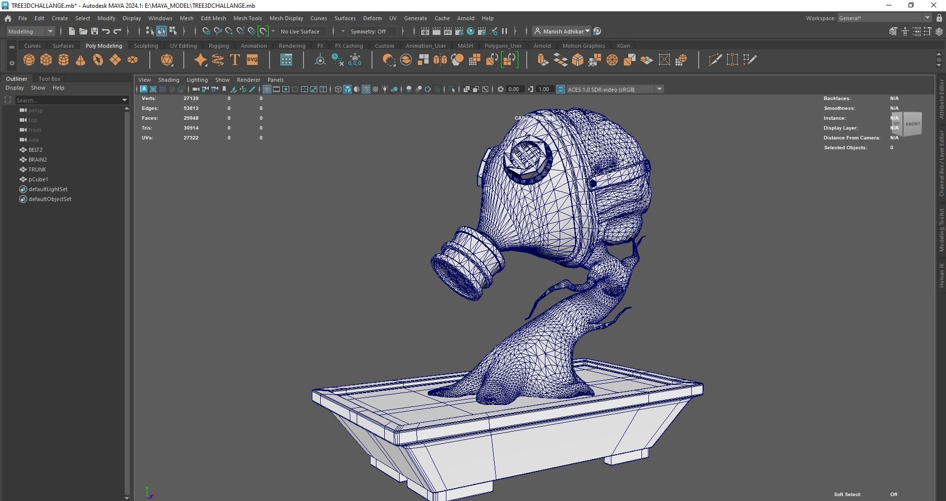Toggle viewport color management ON button
This screenshot has width=946, height=501.
[x=561, y=89]
